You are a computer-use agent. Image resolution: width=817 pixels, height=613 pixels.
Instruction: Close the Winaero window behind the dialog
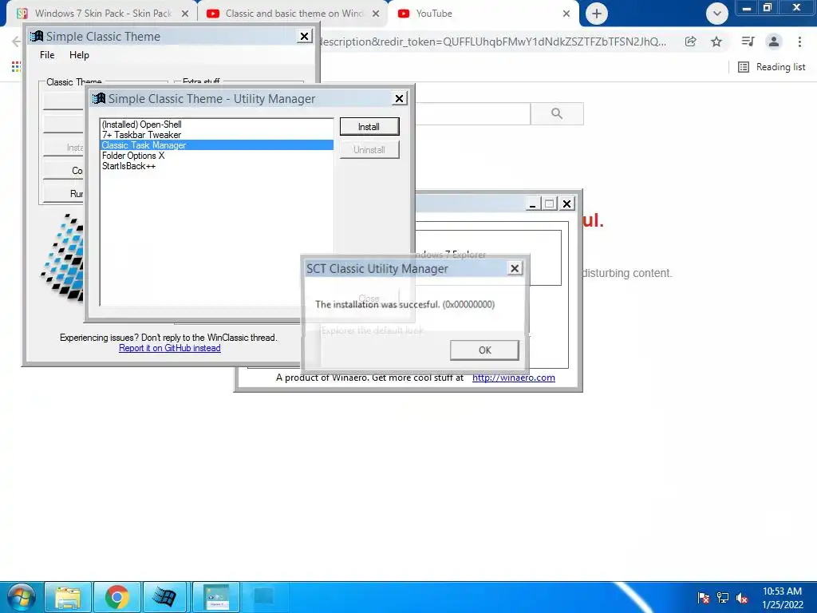pos(567,204)
